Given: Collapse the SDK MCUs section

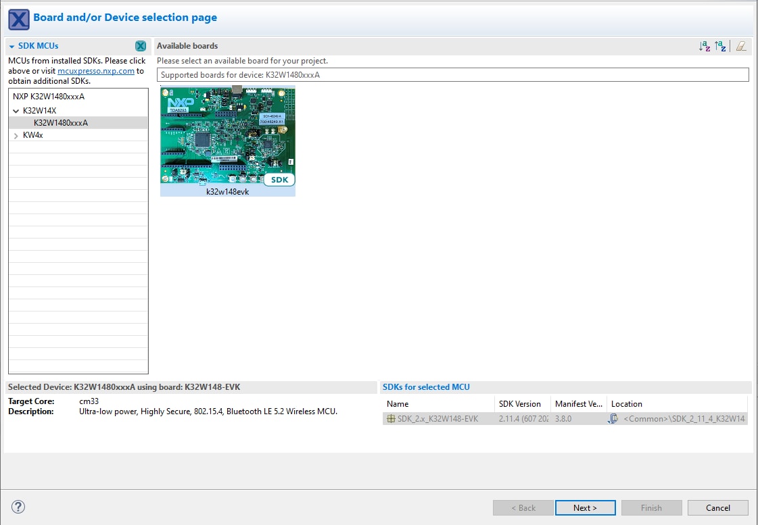Looking at the screenshot, I should coord(11,46).
